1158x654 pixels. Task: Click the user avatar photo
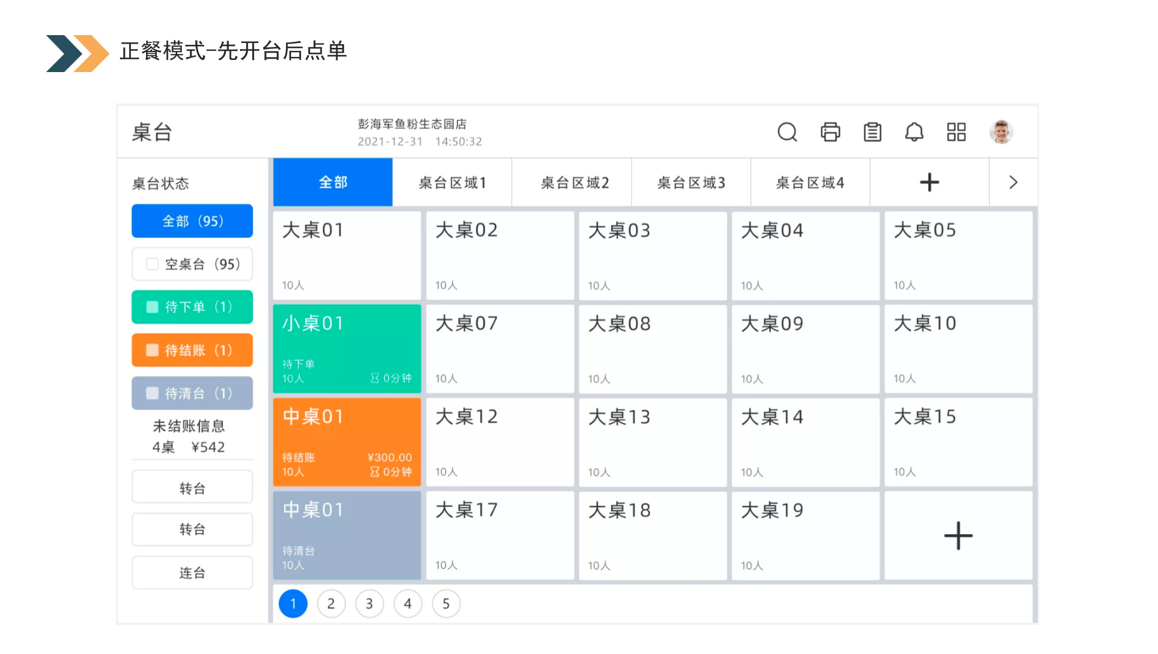point(1000,132)
